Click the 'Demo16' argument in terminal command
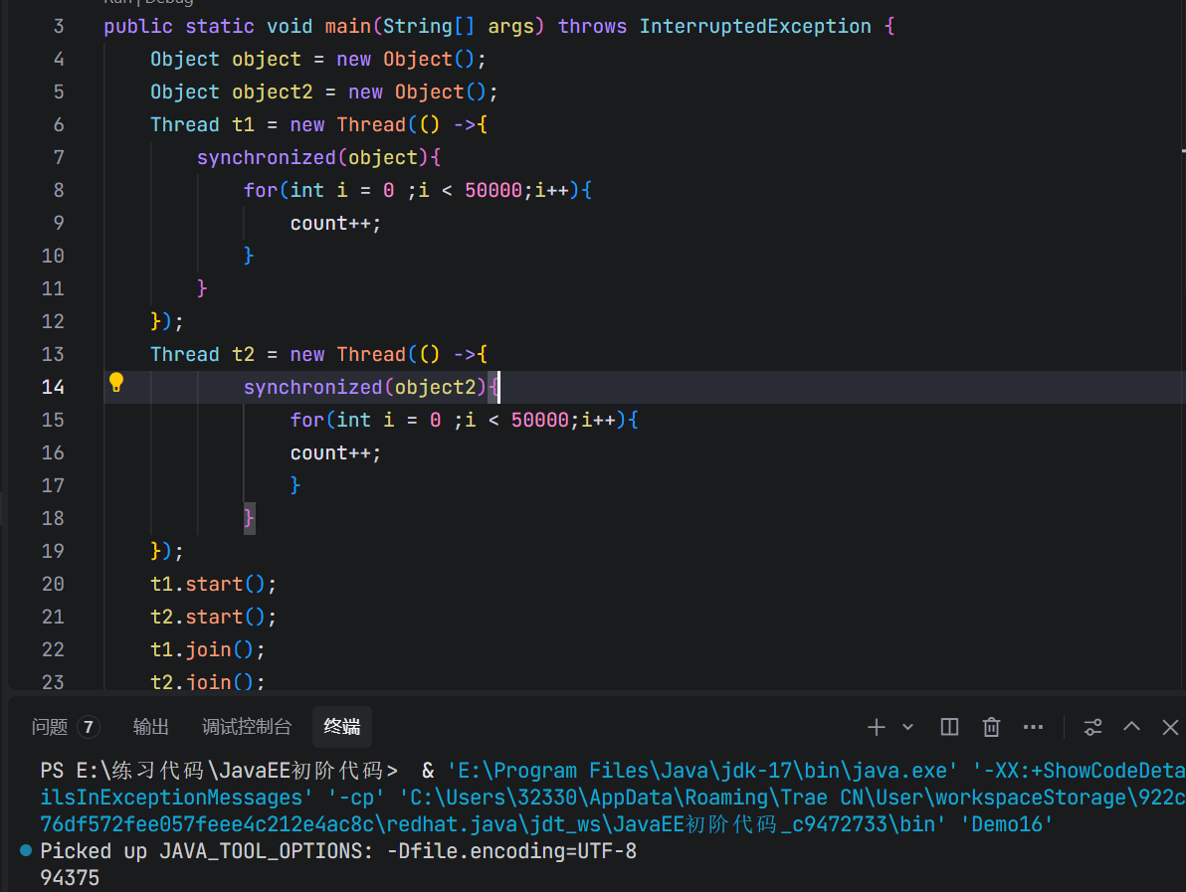Viewport: 1186px width, 892px height. pos(1006,824)
